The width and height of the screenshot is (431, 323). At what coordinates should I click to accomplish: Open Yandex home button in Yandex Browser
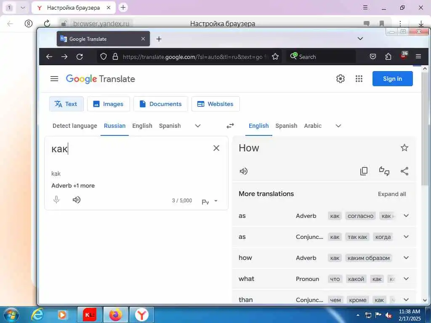click(x=29, y=24)
